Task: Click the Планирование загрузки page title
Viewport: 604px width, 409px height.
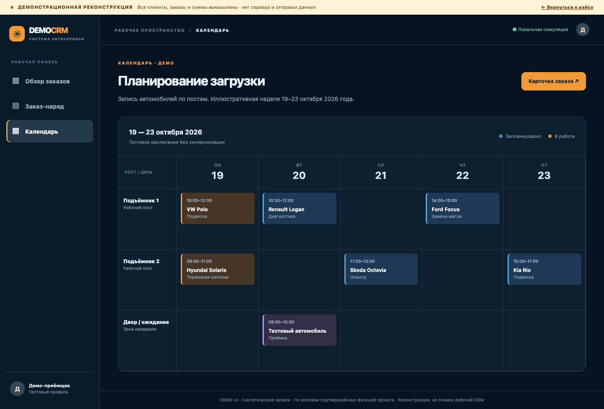Action: tap(191, 81)
